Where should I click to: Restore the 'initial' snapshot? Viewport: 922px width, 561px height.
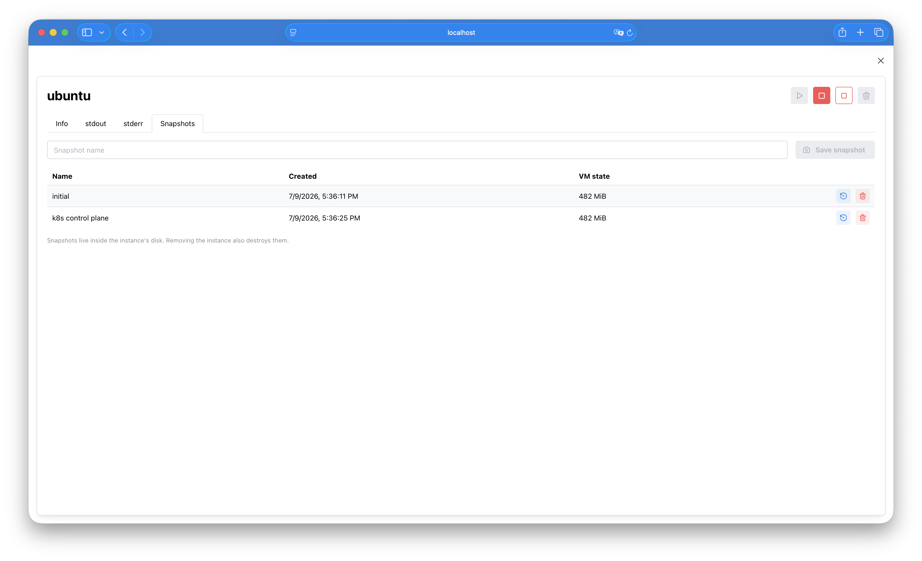(x=843, y=196)
